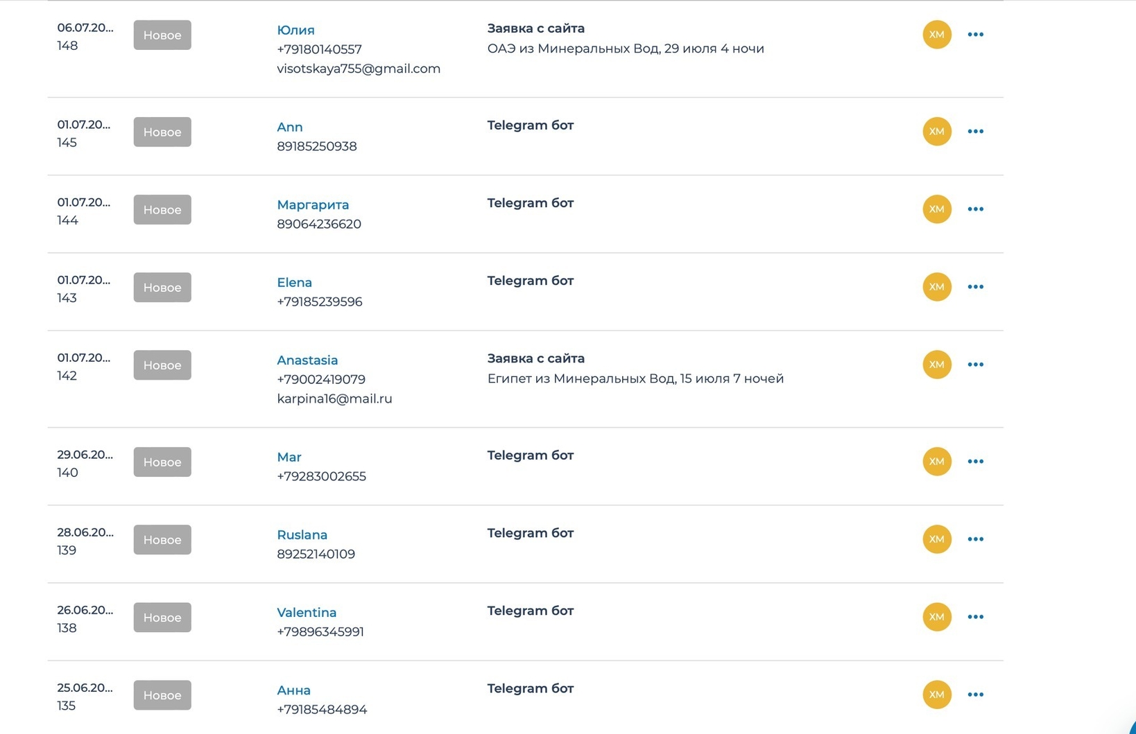The image size is (1136, 734).
Task: Change the 'Новое' status of request 145
Action: [x=162, y=132]
